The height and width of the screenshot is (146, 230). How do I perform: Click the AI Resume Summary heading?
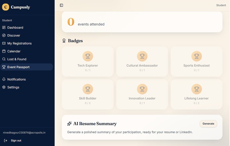coord(95,124)
